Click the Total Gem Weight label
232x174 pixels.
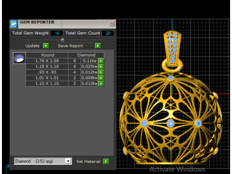[x=30, y=33]
